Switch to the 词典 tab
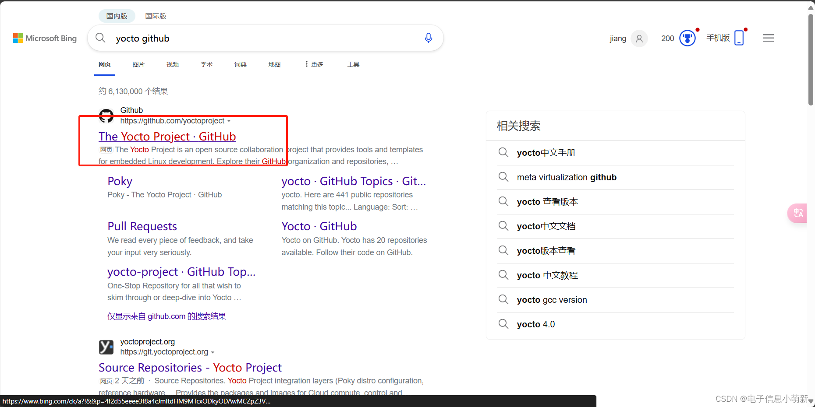This screenshot has width=815, height=407. 241,64
